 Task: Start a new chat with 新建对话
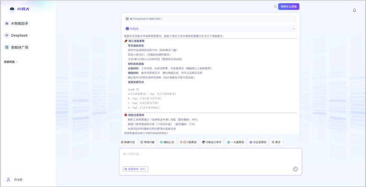tap(128, 142)
